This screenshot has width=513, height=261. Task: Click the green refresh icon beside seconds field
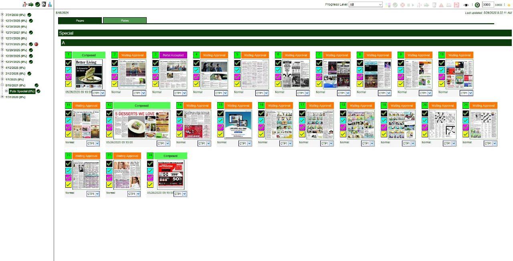click(477, 5)
